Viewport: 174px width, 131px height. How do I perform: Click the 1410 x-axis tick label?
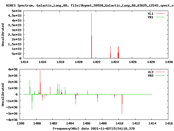(x=119, y=123)
